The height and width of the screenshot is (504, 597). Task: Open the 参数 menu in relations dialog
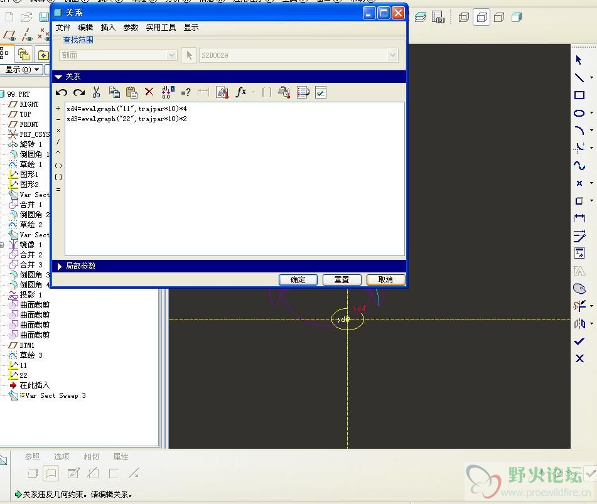[x=131, y=28]
